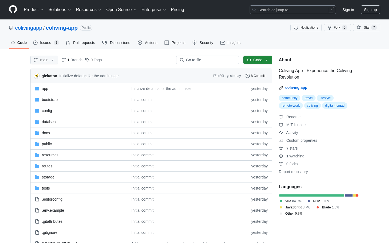
Task: Star this repository
Action: click(x=367, y=28)
